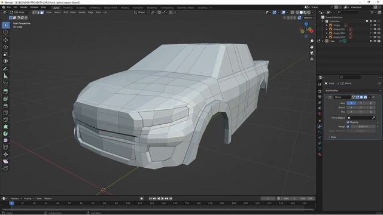The image size is (383, 215).
Task: Open Options dropdown in viewport
Action: click(x=309, y=18)
